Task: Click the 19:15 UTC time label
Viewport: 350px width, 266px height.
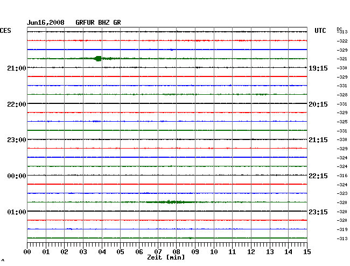Action: (318, 68)
